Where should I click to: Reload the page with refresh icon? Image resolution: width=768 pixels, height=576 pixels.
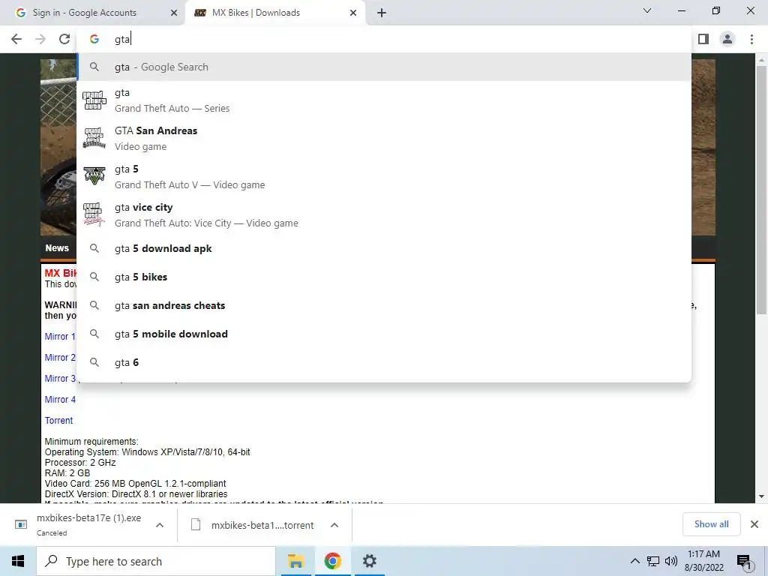(x=64, y=39)
